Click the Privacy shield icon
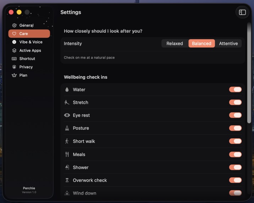 14,67
